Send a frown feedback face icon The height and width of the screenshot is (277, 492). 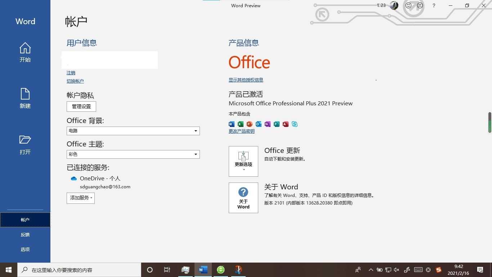(420, 5)
